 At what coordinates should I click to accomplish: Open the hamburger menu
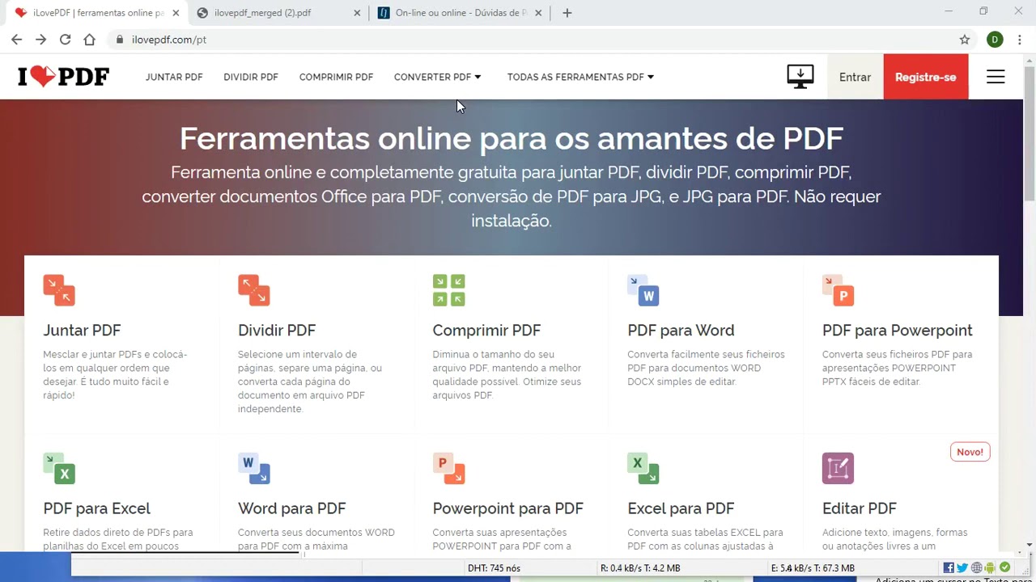coord(996,77)
